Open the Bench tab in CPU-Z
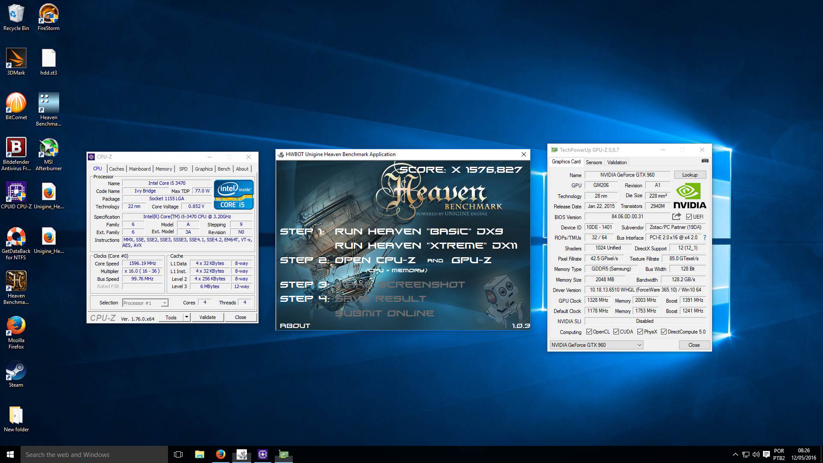The height and width of the screenshot is (463, 823). click(224, 169)
